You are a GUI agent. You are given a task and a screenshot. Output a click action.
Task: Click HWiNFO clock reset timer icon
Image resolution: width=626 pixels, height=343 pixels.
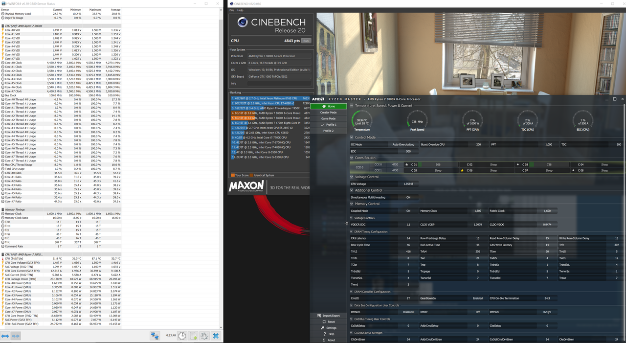click(x=182, y=336)
